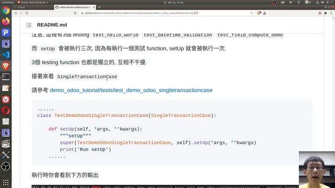Launch Firefox from the dock
The width and height of the screenshot is (335, 188).
pos(6,21)
